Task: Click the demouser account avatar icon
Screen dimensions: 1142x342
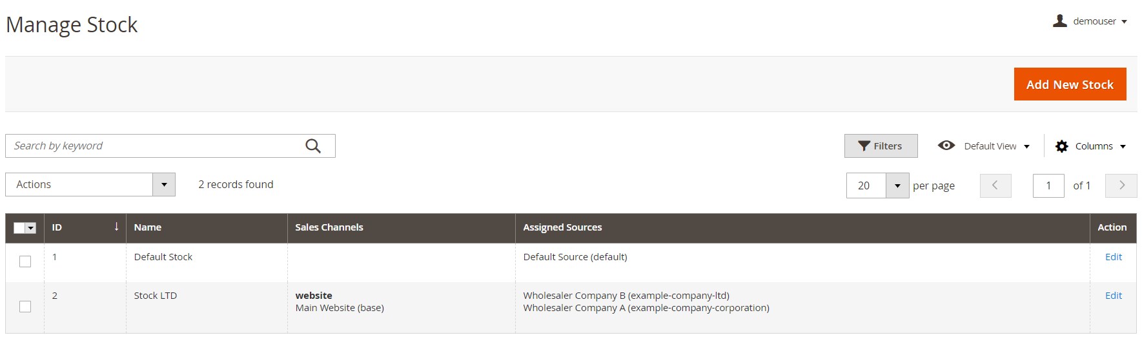Action: click(1059, 21)
